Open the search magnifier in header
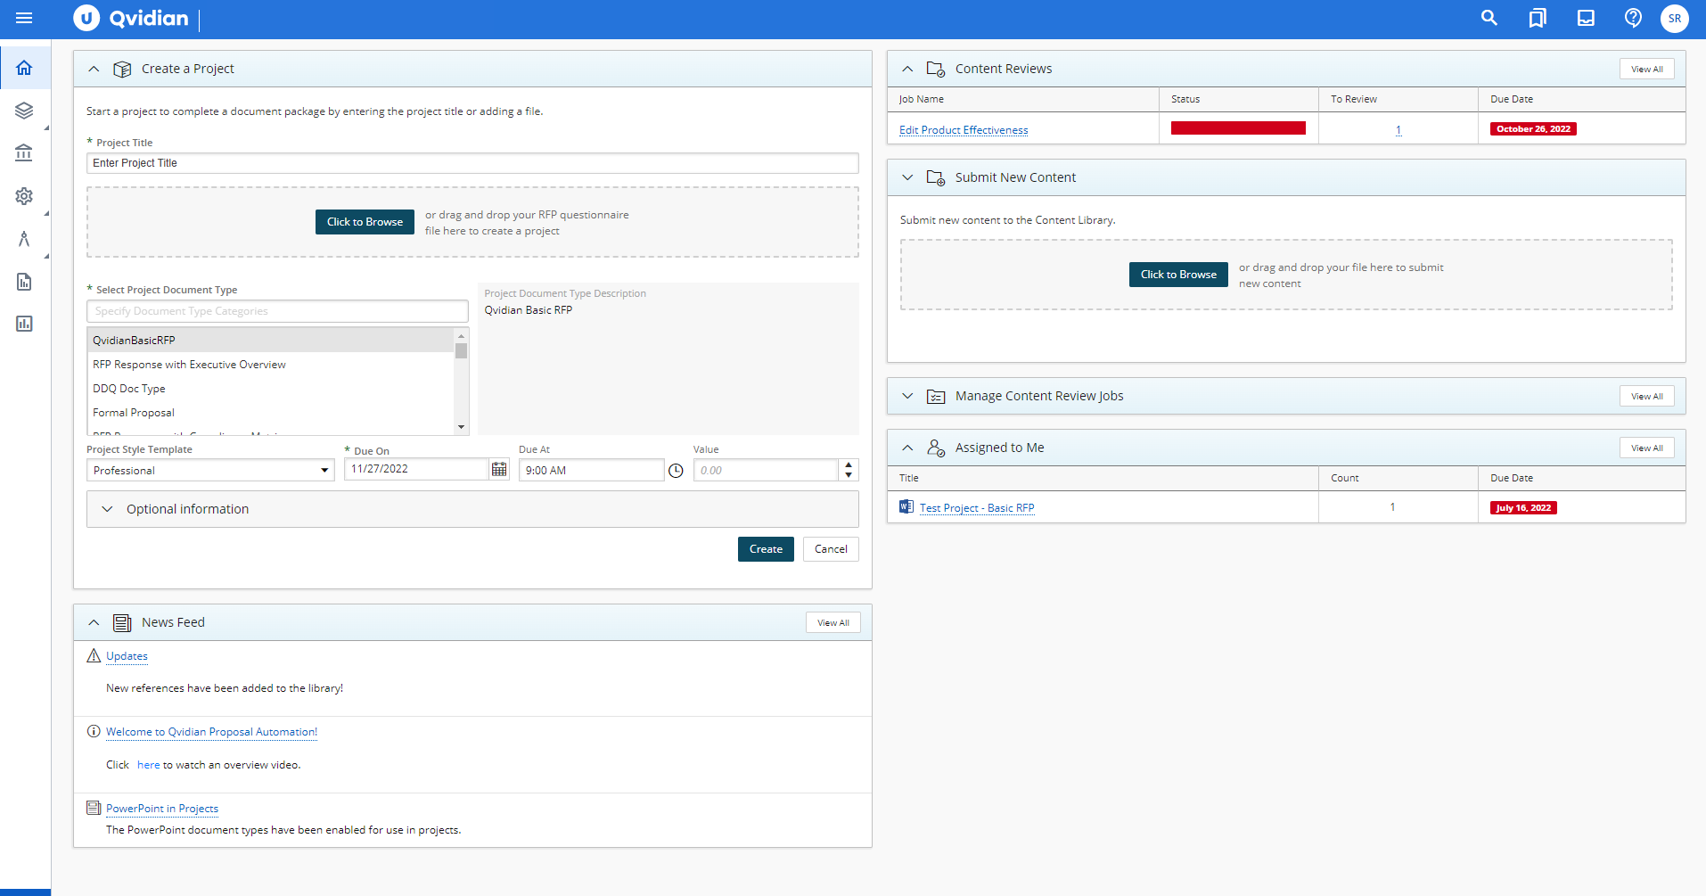 1489,18
